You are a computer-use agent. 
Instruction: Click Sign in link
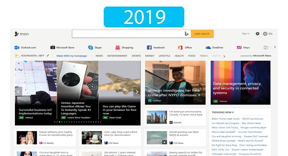(246, 34)
